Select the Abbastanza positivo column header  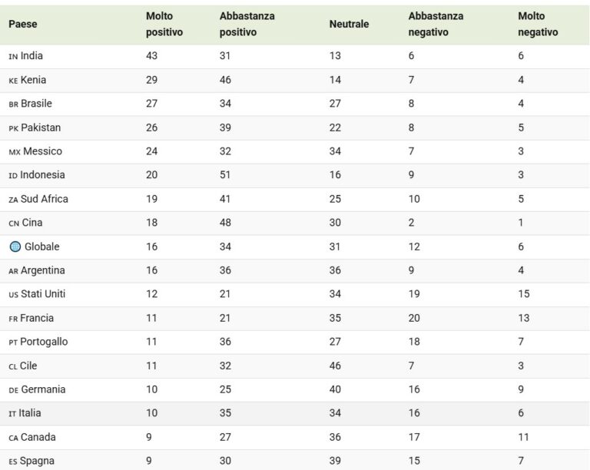[247, 24]
